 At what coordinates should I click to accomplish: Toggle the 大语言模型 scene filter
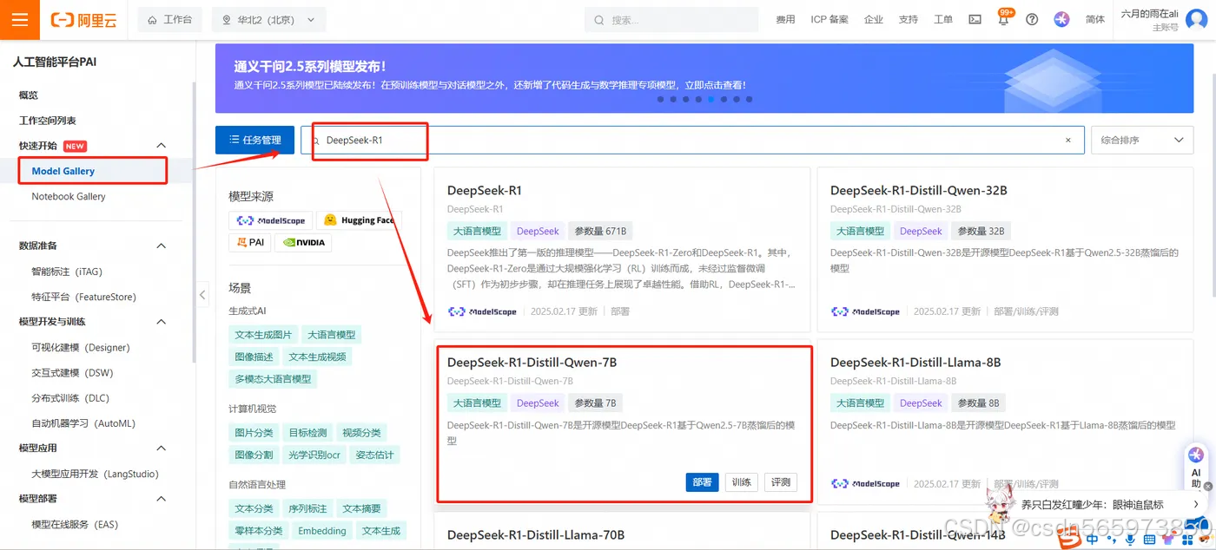tap(332, 334)
